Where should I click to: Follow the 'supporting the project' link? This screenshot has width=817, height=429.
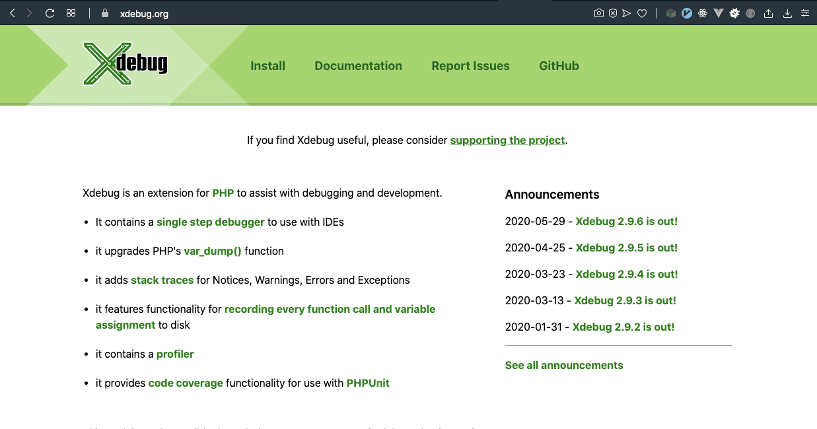(x=507, y=140)
